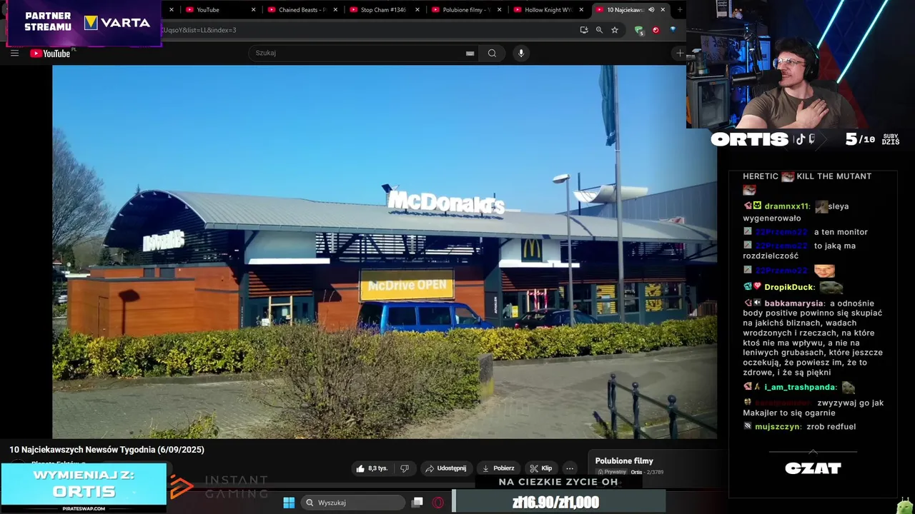Click i_am_trashpanda username in chat
This screenshot has height=514, width=915.
coord(801,388)
